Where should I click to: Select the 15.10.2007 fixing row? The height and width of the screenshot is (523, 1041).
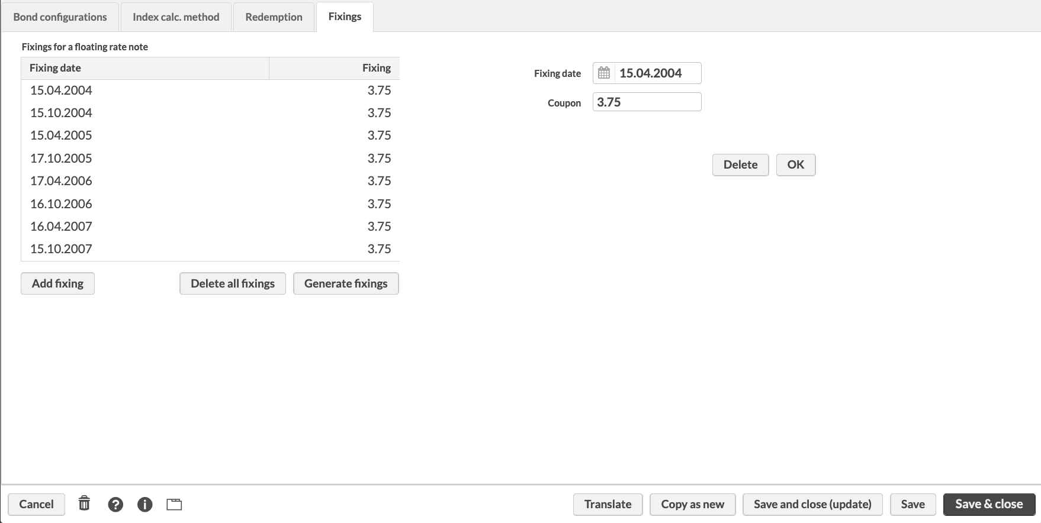pyautogui.click(x=210, y=249)
